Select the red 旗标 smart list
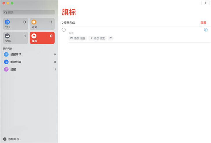The height and width of the screenshot is (143, 211). tap(42, 38)
